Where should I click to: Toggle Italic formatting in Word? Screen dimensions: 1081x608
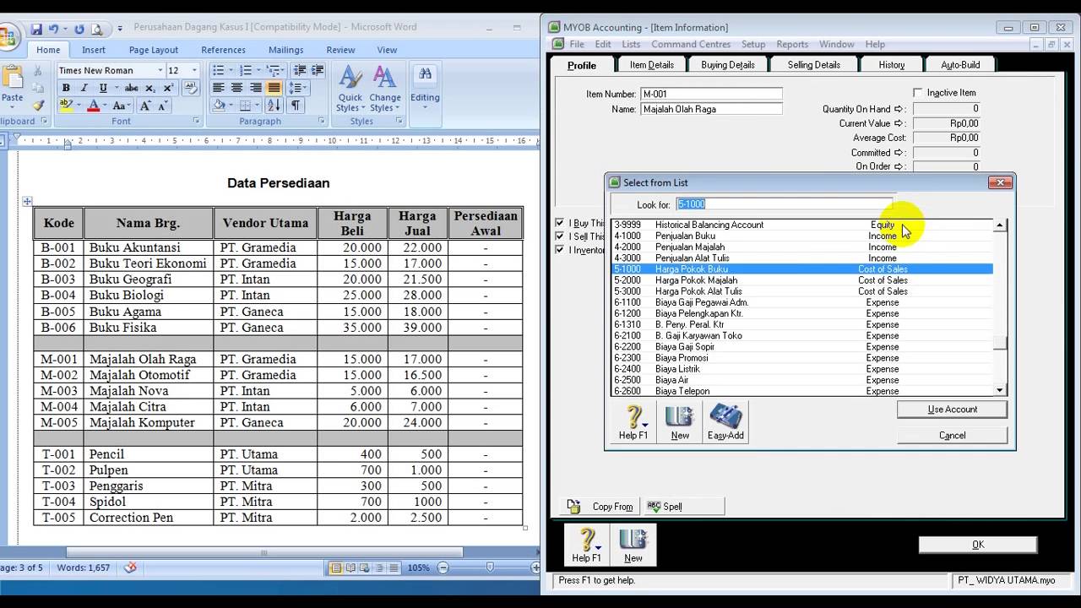pyautogui.click(x=84, y=88)
